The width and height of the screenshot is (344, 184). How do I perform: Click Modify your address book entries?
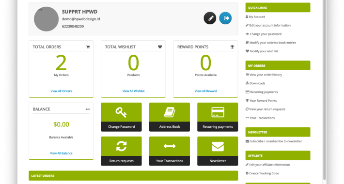coord(273,43)
